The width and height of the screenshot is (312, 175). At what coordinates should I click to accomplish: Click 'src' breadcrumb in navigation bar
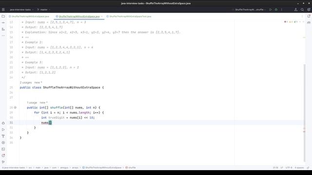[30, 168]
